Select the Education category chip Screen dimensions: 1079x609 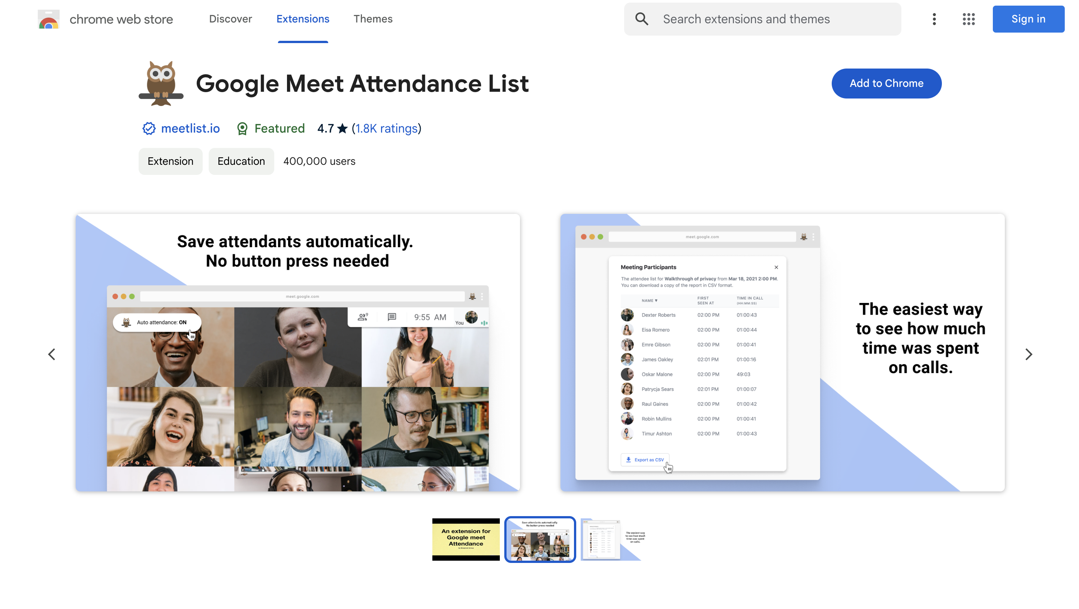pyautogui.click(x=241, y=161)
